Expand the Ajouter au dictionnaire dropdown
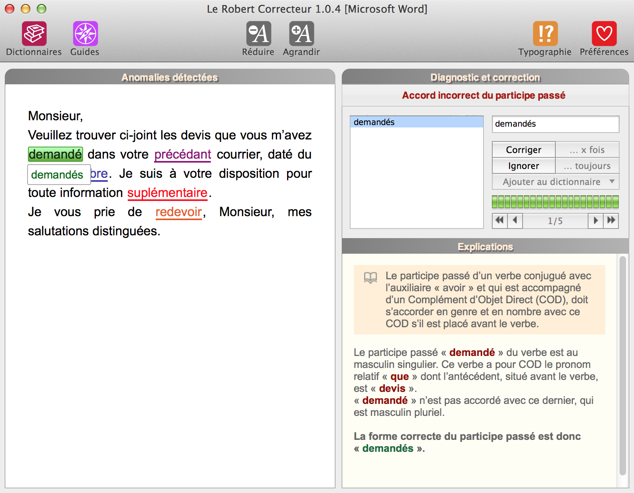Screen dimensions: 634x493 tap(555, 182)
